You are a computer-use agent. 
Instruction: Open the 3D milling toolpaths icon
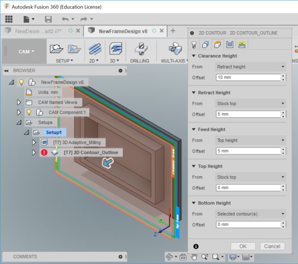tap(115, 48)
